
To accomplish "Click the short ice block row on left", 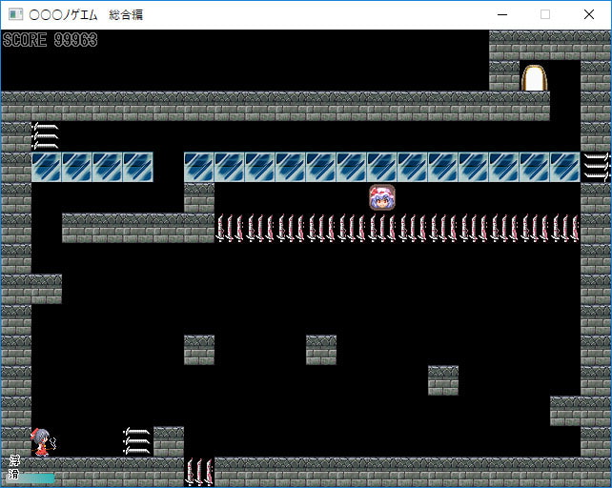I will (x=92, y=167).
